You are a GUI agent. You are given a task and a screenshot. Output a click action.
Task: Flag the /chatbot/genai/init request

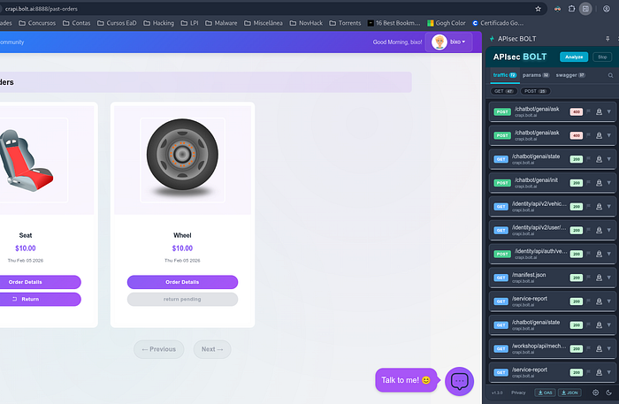click(x=589, y=183)
